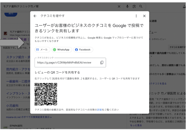
Task: Close the クチコミを増やす dialog
Action: pyautogui.click(x=144, y=16)
